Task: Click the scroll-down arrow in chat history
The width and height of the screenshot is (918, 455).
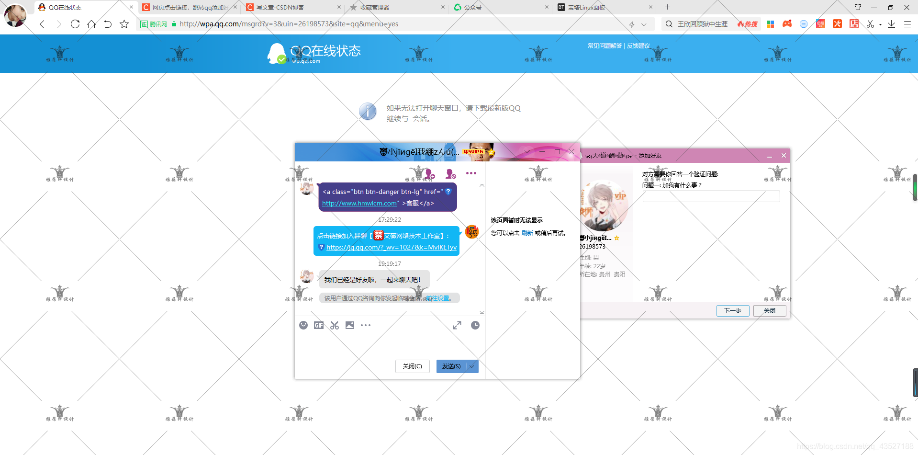Action: pyautogui.click(x=482, y=312)
